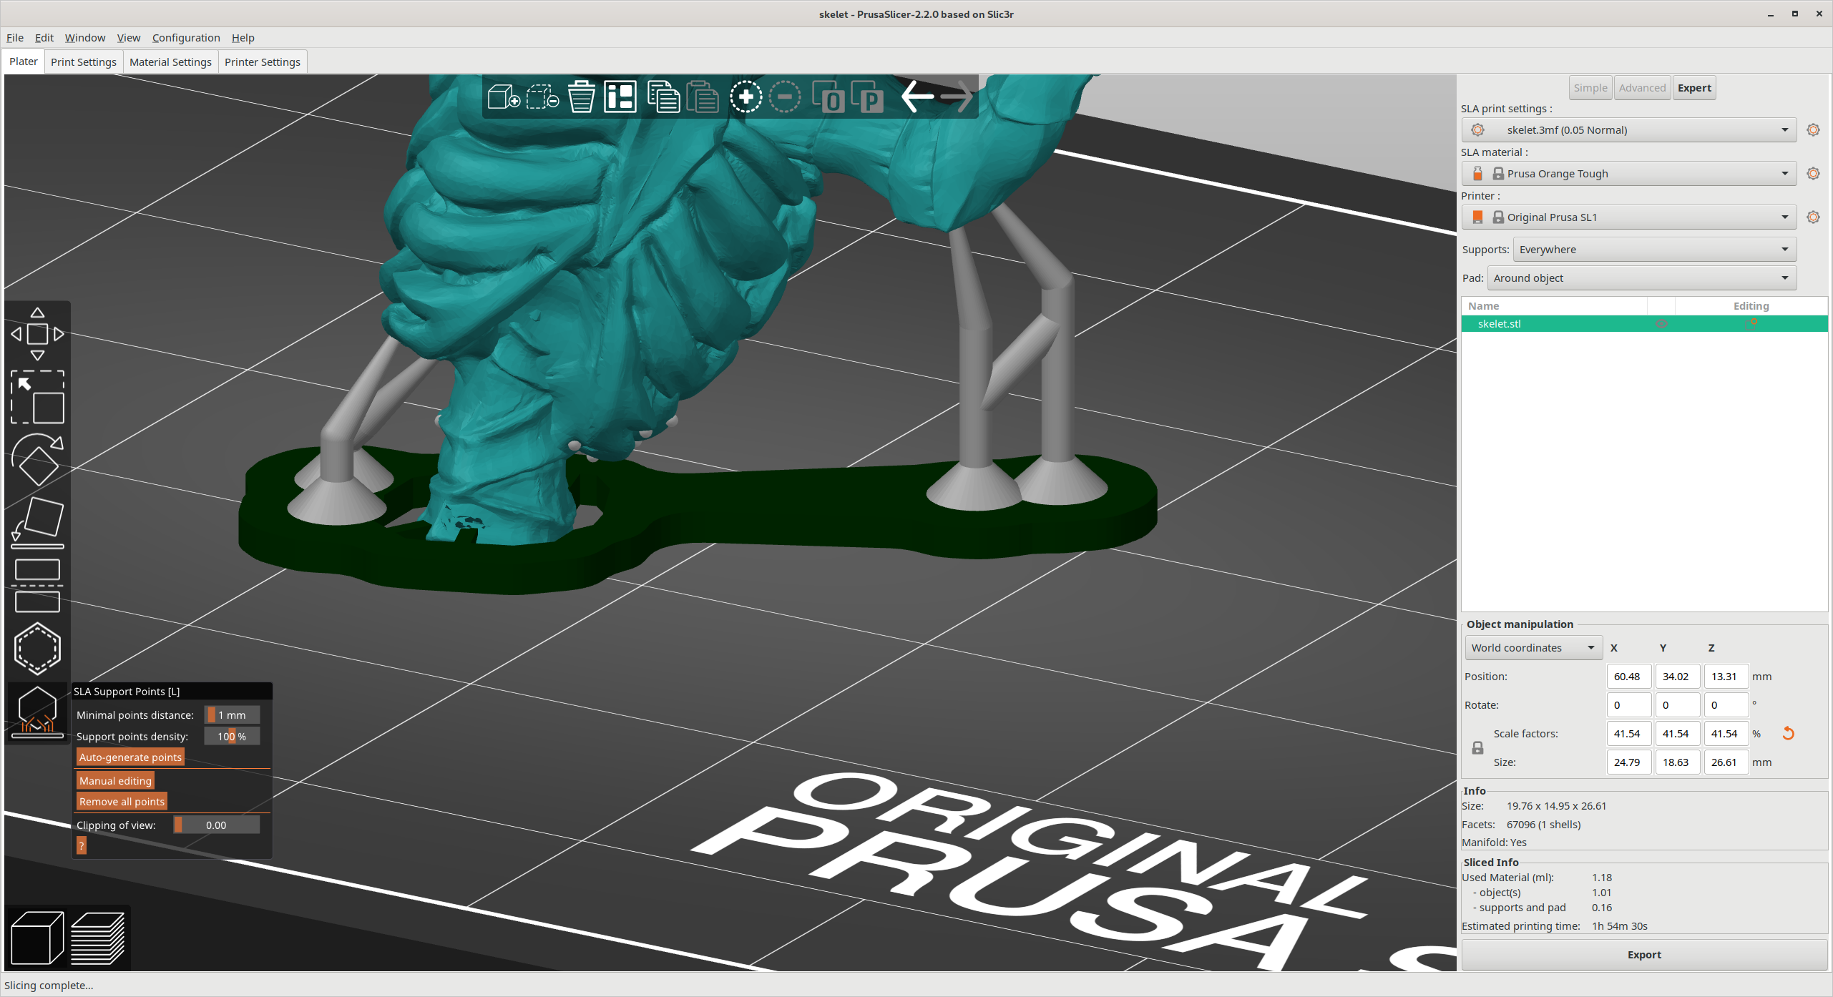Copy the selected object
The width and height of the screenshot is (1833, 997).
[663, 97]
